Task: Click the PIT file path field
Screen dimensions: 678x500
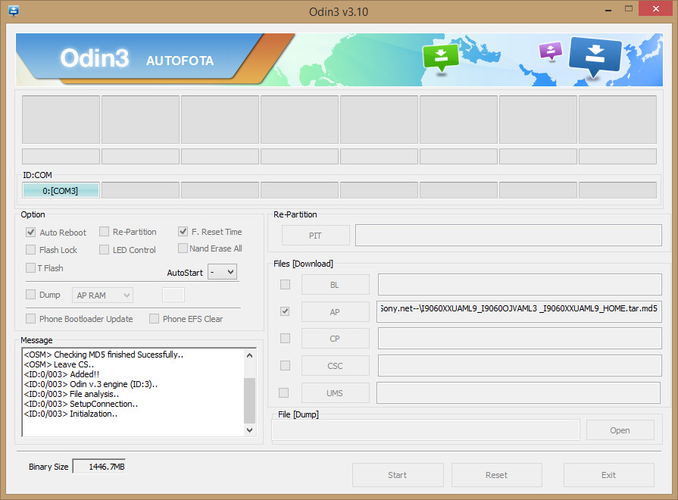Action: 508,236
